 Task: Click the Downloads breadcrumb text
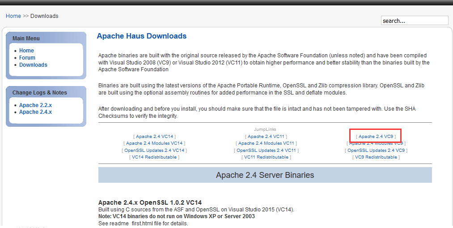[x=44, y=16]
